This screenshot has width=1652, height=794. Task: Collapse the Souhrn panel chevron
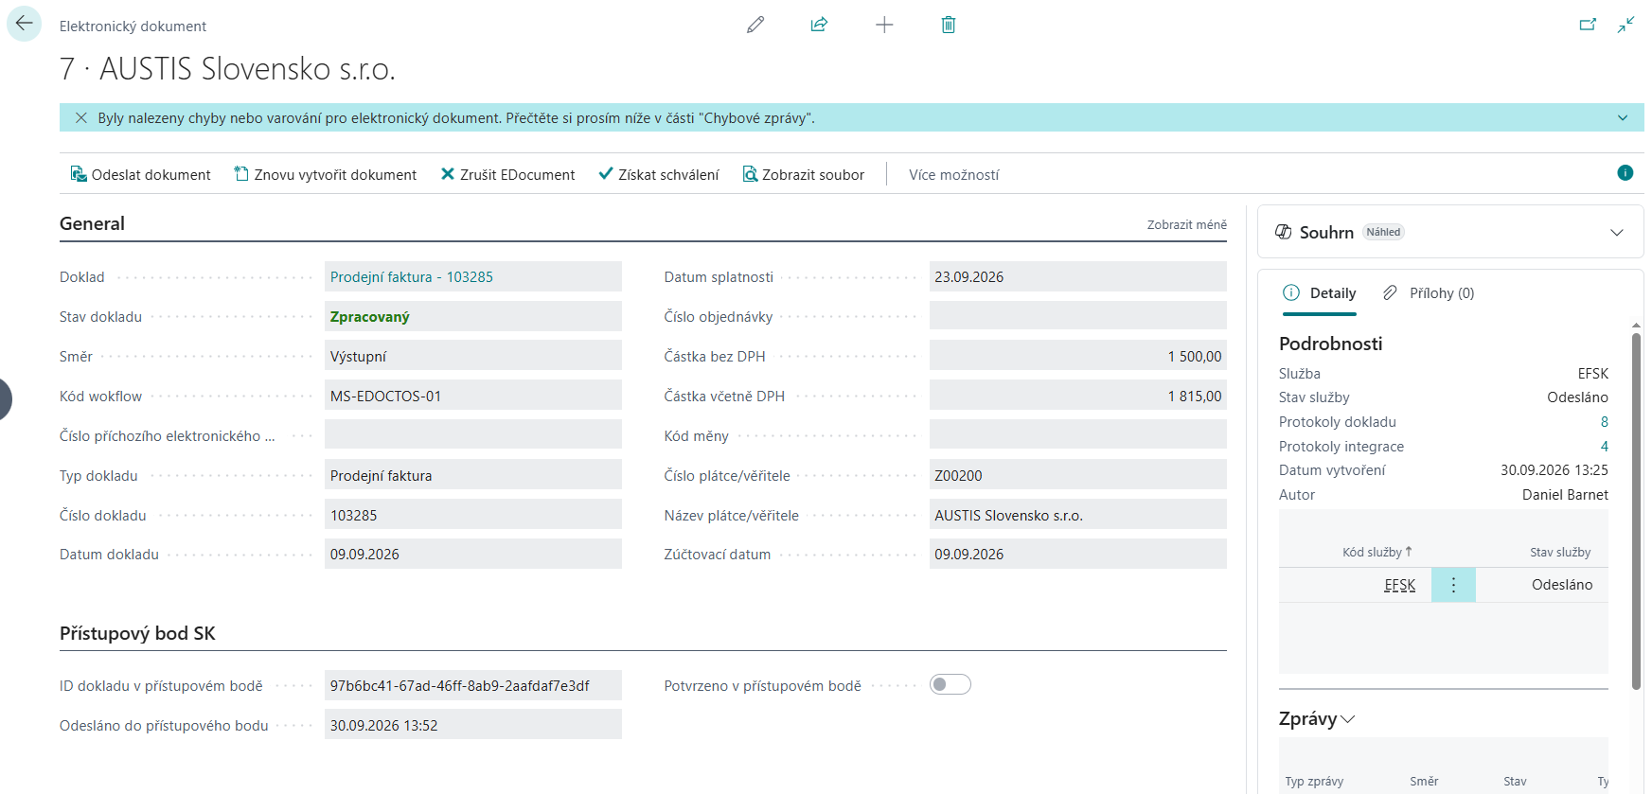1617,233
